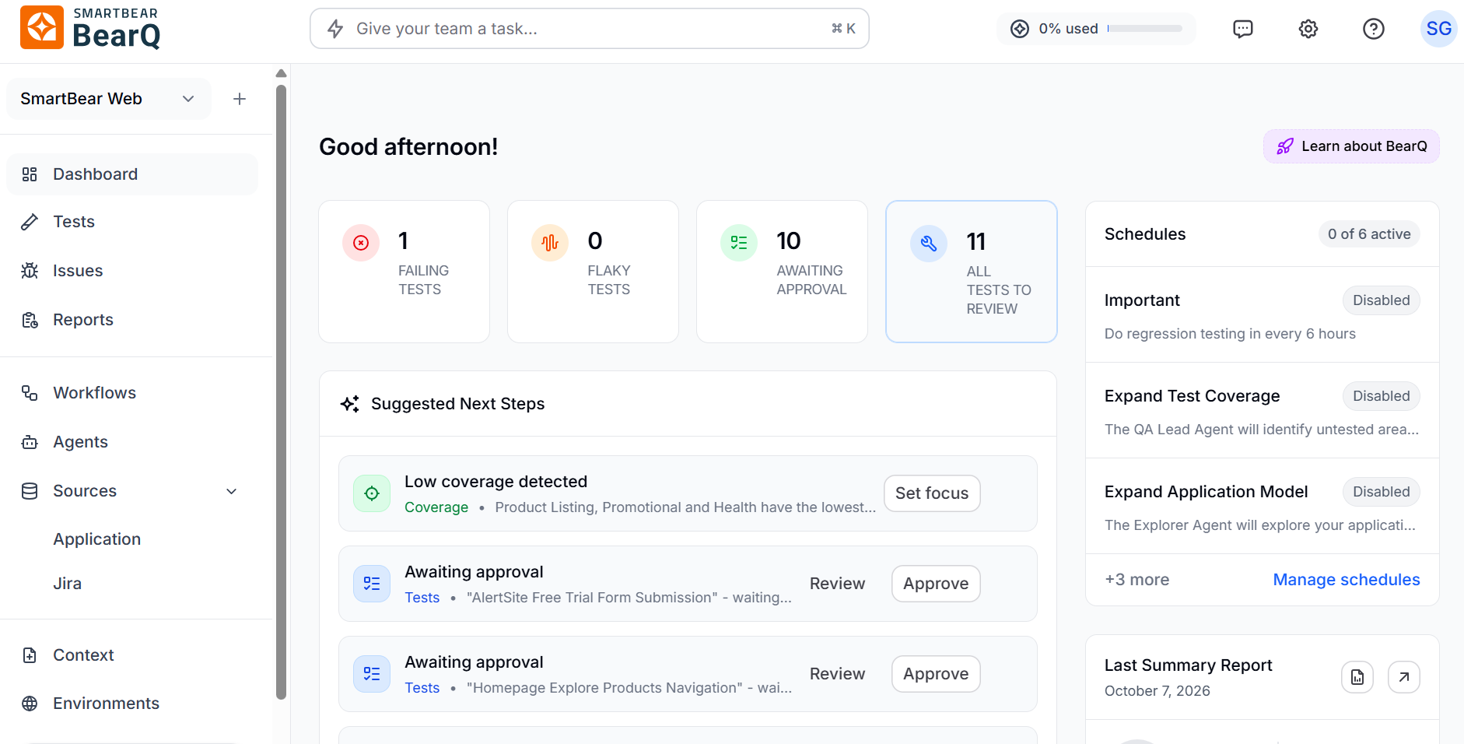Click Disabled badge for Expand Test Coverage
The width and height of the screenshot is (1464, 744).
(x=1382, y=396)
